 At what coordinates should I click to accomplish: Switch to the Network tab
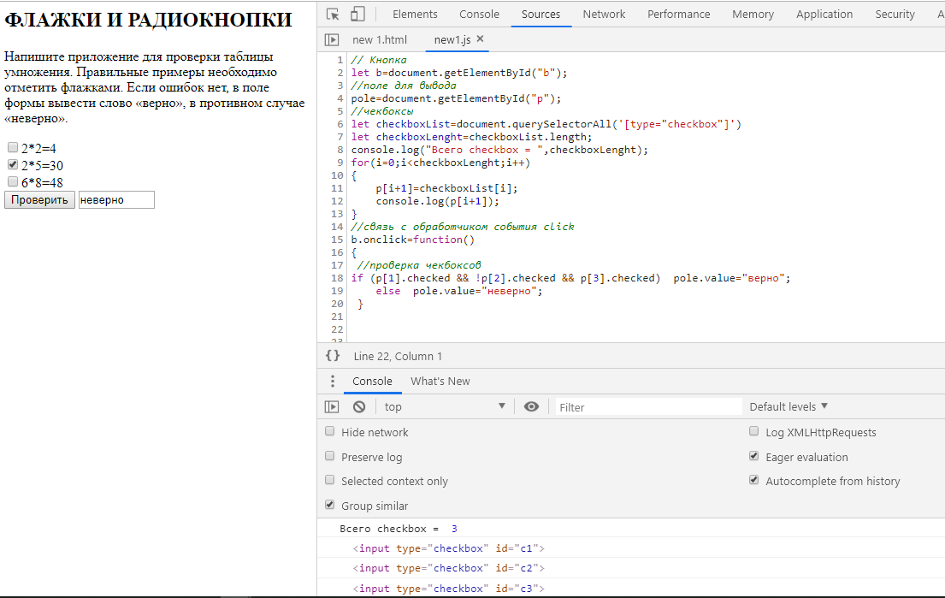pyautogui.click(x=604, y=14)
